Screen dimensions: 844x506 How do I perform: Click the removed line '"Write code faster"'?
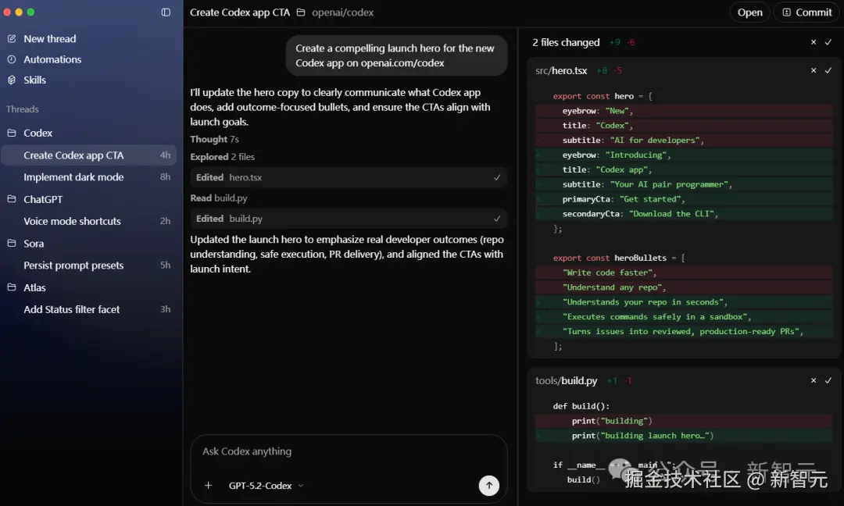pos(684,273)
